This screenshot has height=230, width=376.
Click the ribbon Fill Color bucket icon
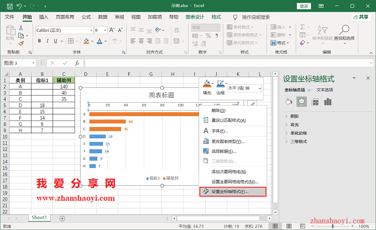click(x=86, y=41)
